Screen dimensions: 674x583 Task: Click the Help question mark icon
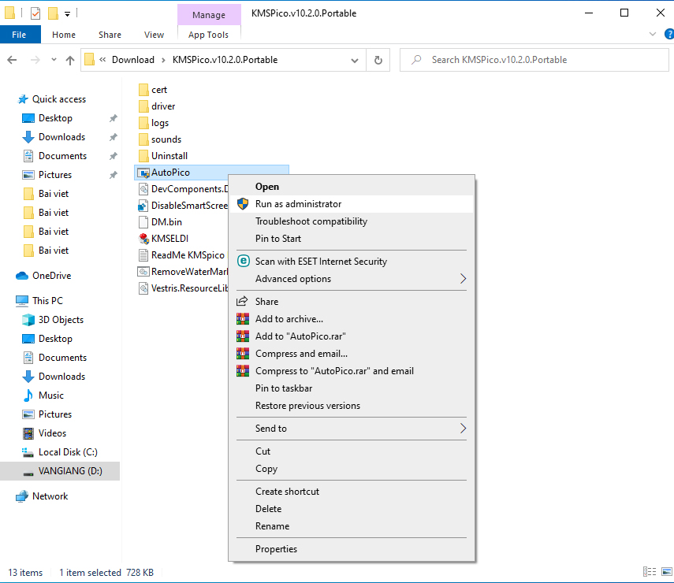point(668,34)
